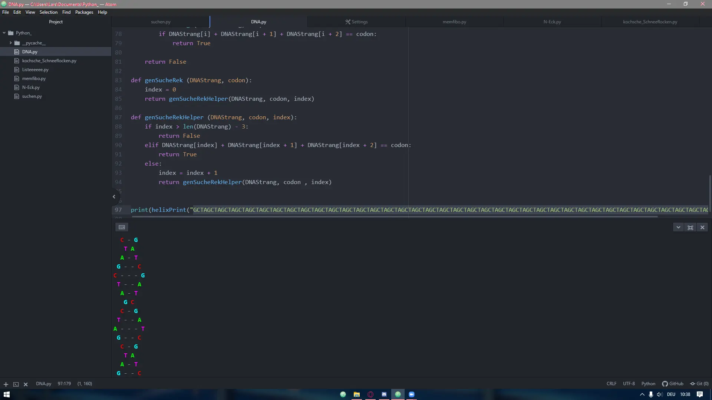
Task: Switch to the kochsche_Schneeflocken.py tab
Action: click(650, 22)
